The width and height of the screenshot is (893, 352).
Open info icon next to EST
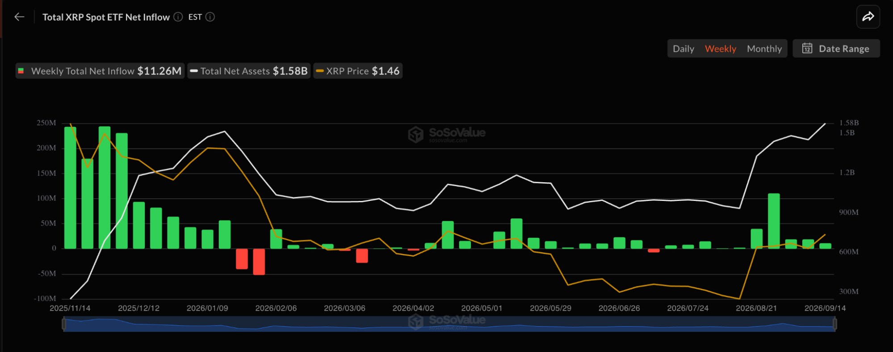[210, 17]
